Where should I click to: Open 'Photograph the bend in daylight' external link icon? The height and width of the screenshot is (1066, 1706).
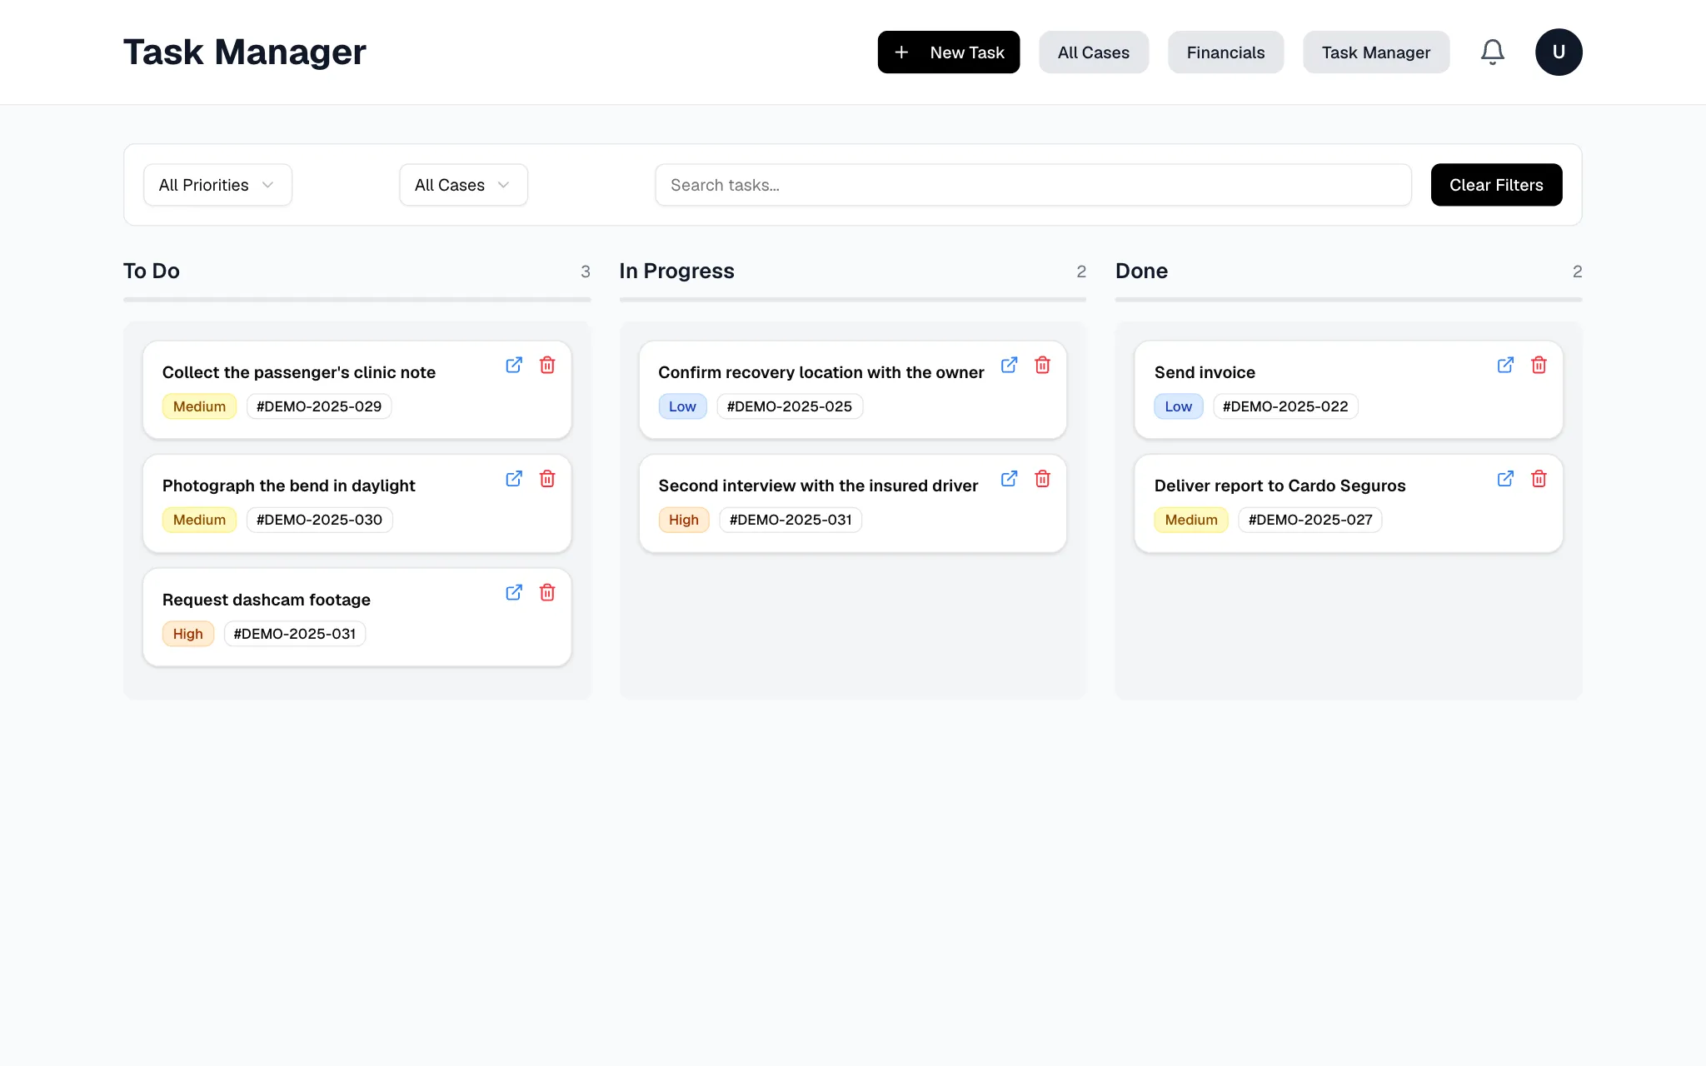click(514, 479)
